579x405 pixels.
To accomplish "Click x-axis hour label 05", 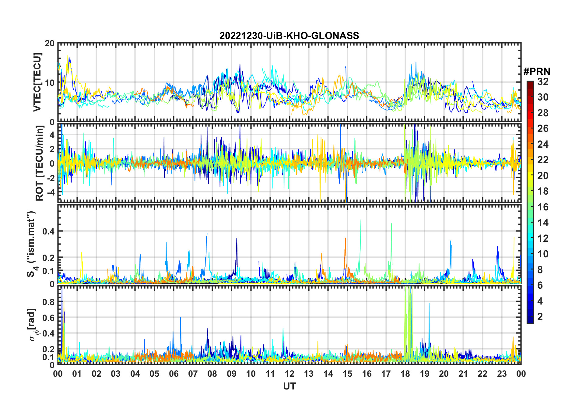I will click(154, 374).
